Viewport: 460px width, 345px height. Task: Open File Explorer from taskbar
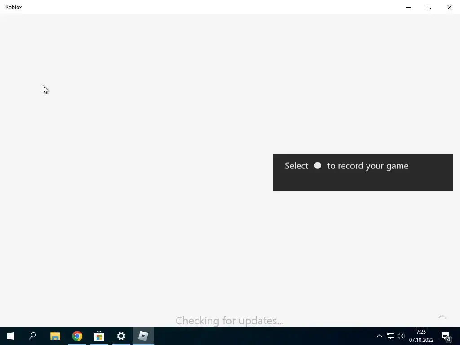pyautogui.click(x=55, y=336)
